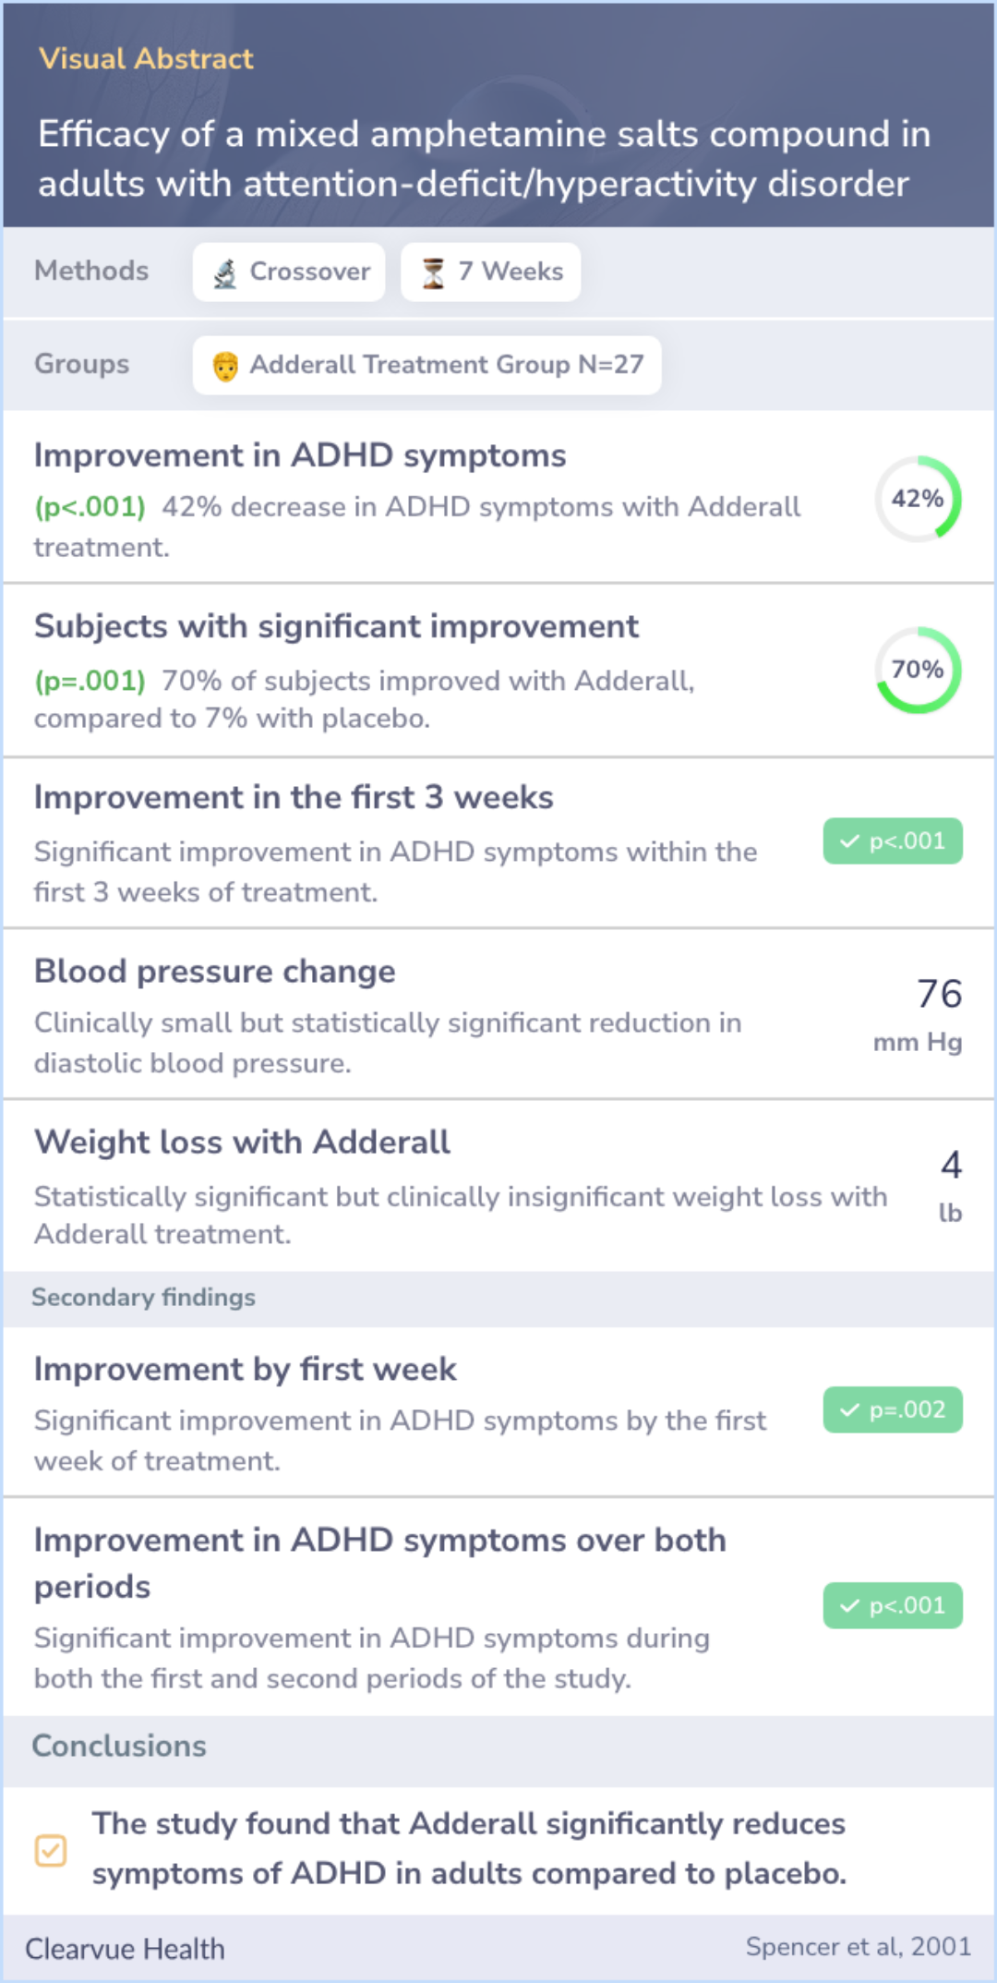Image resolution: width=997 pixels, height=1983 pixels.
Task: Select the 7 Weeks duration chip
Action: coord(490,272)
